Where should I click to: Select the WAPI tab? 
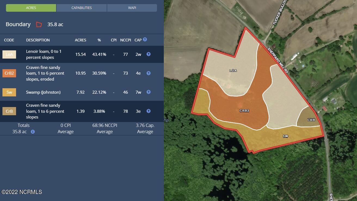pos(132,8)
